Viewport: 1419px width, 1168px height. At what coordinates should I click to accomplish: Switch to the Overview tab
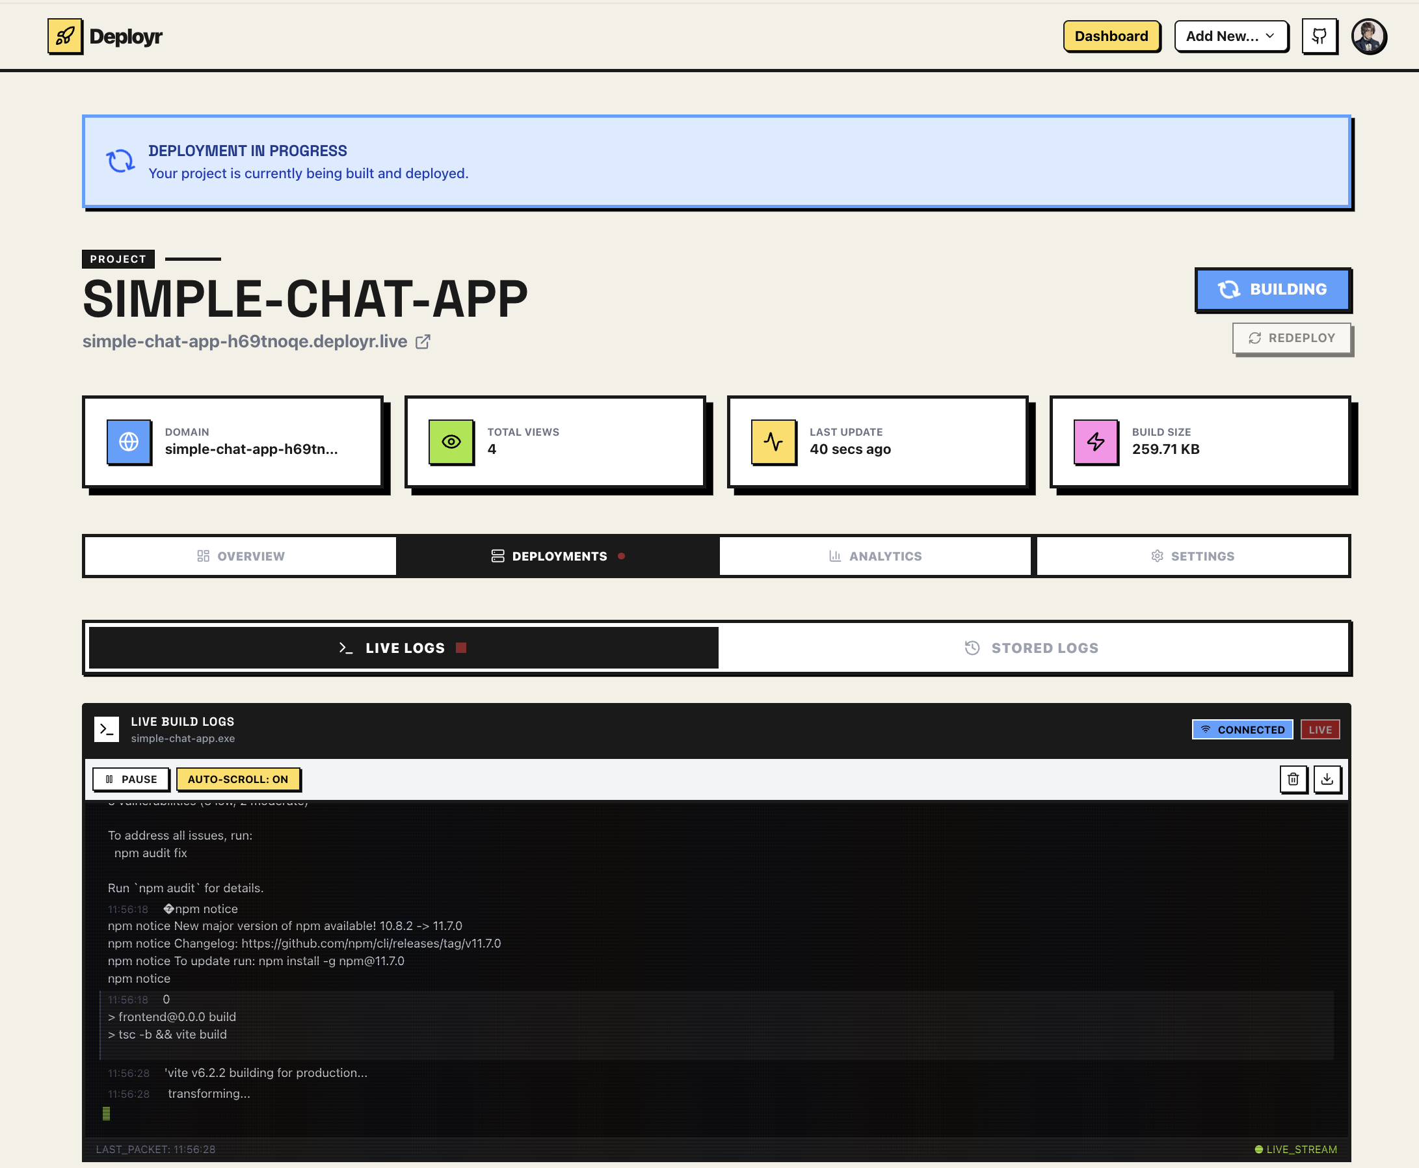click(241, 557)
